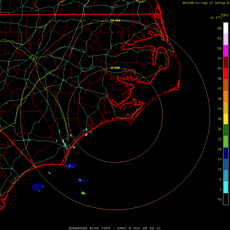Viewport: 230px width, 230px height.
Task: Click the 22:31 timestamp
Action: [155, 228]
